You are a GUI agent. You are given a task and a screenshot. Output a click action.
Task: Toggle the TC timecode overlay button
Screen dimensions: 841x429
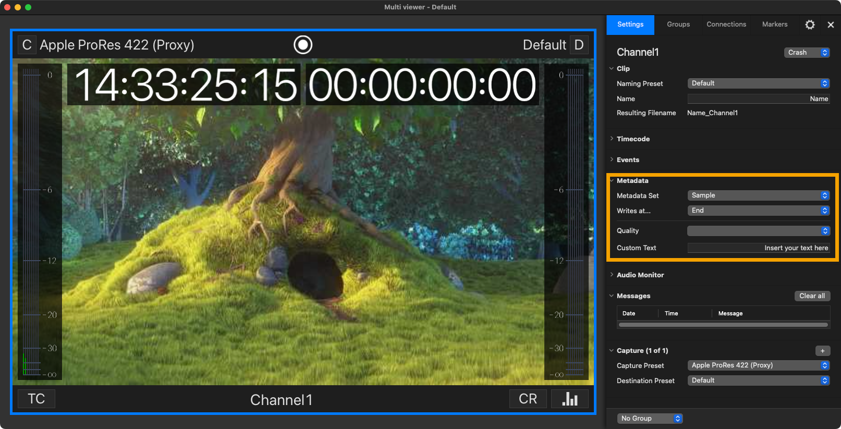[36, 399]
